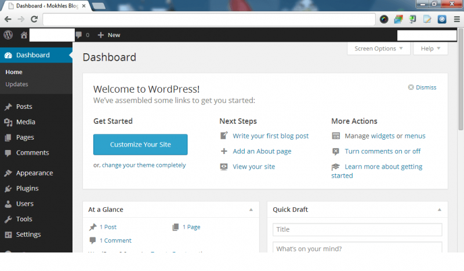This screenshot has width=464, height=271.
Task: Click the Tools wrench icon in sidebar
Action: point(8,219)
